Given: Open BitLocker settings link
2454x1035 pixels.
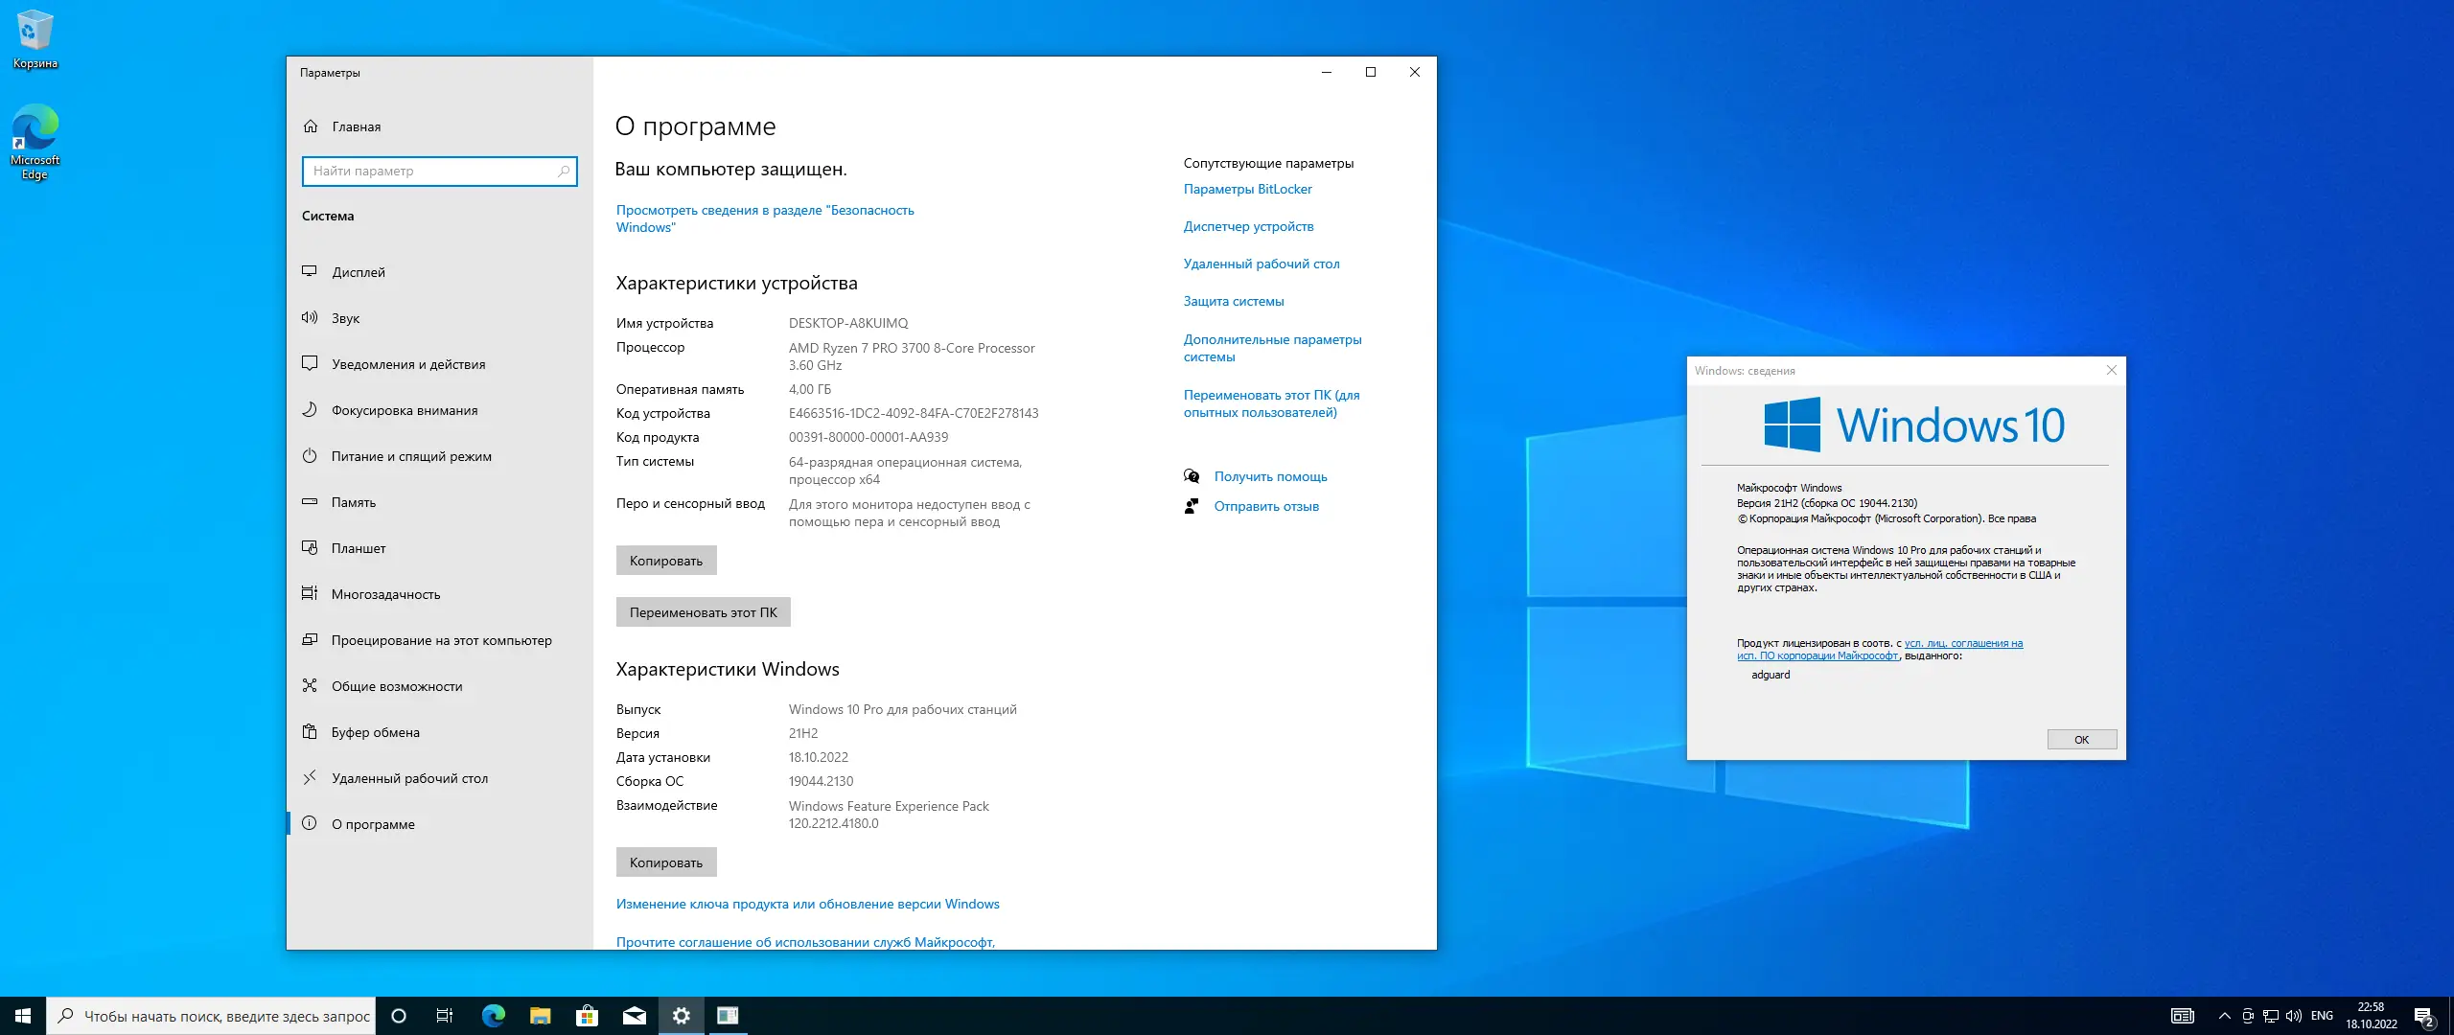Looking at the screenshot, I should 1247,189.
